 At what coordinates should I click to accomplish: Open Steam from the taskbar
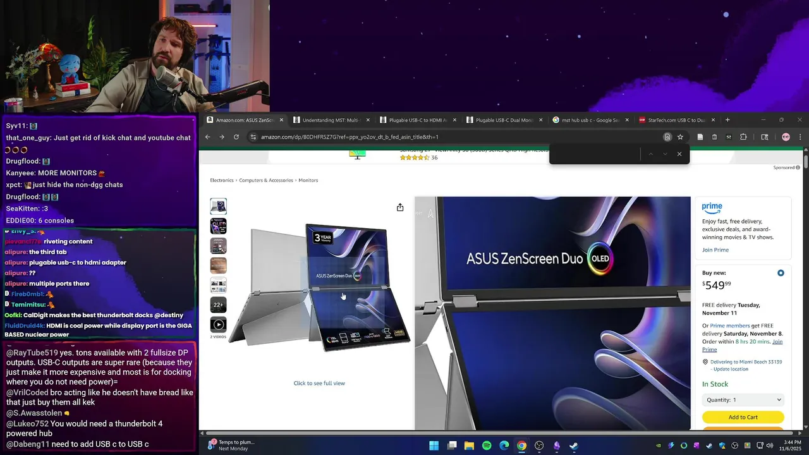click(574, 446)
